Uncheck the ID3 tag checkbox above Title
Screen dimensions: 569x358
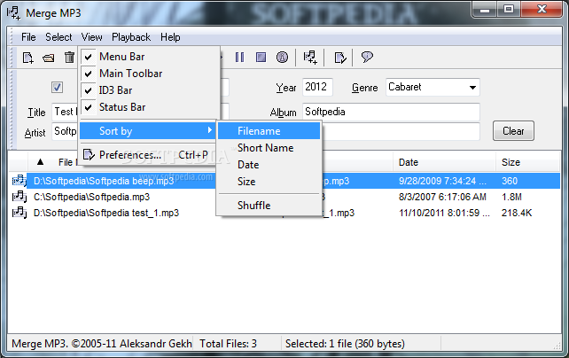(x=57, y=87)
